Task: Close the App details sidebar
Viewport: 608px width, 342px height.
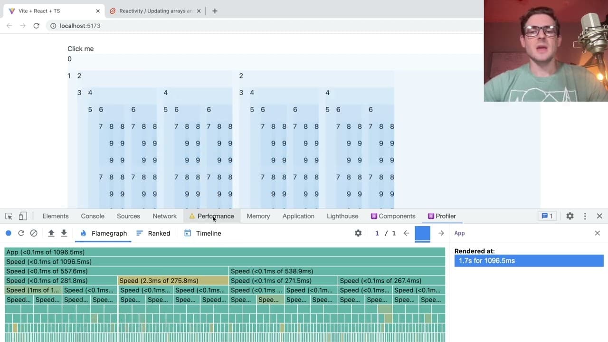Action: 598,233
